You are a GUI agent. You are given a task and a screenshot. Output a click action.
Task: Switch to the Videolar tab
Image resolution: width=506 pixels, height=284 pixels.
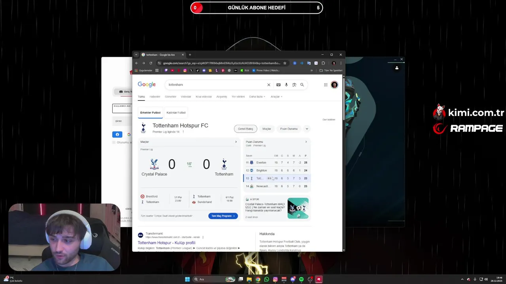(186, 97)
